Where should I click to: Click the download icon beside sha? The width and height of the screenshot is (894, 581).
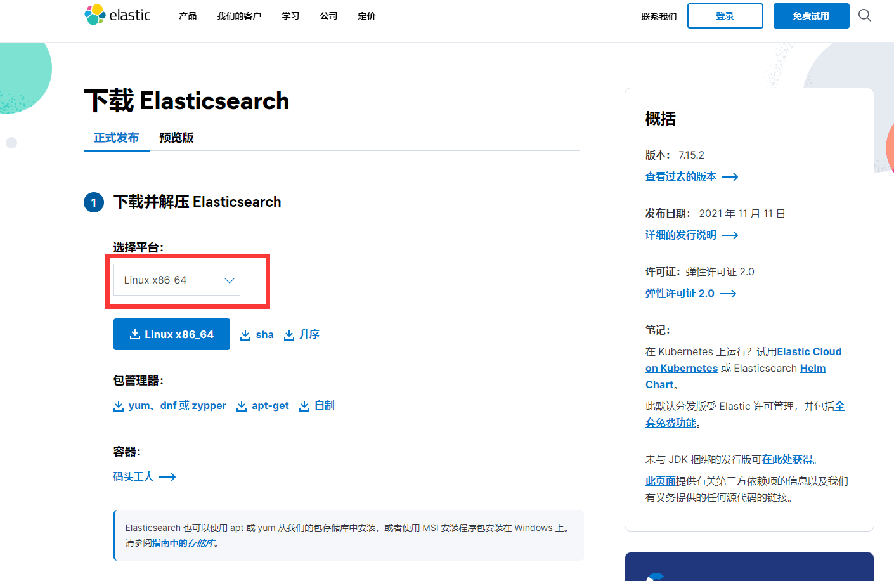point(245,335)
